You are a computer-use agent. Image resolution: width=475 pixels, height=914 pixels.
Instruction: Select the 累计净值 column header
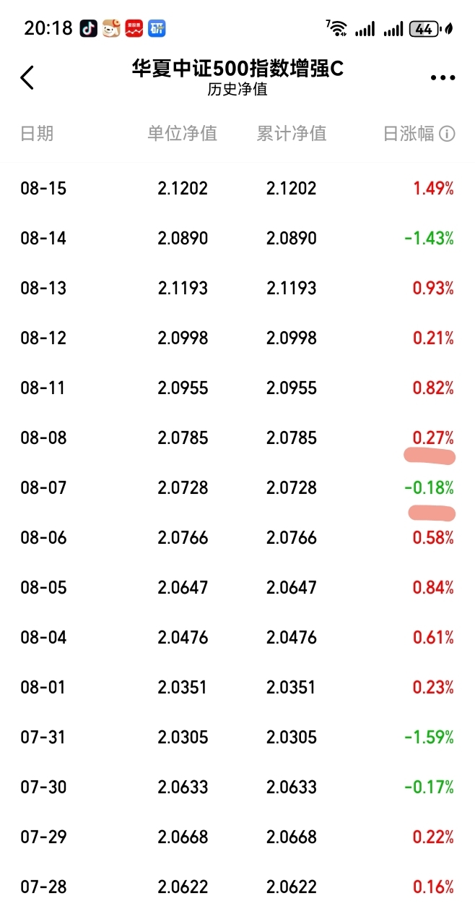[292, 134]
